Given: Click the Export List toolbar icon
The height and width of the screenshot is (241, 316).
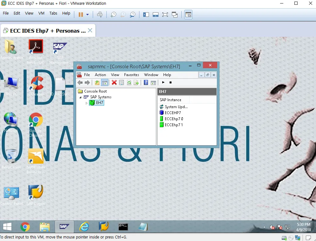Looking at the screenshot, I should 136,82.
